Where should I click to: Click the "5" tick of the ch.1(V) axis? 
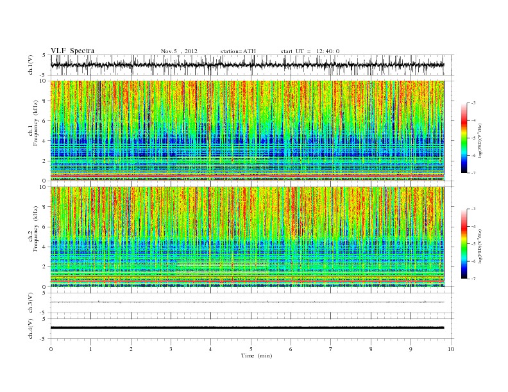click(45, 55)
